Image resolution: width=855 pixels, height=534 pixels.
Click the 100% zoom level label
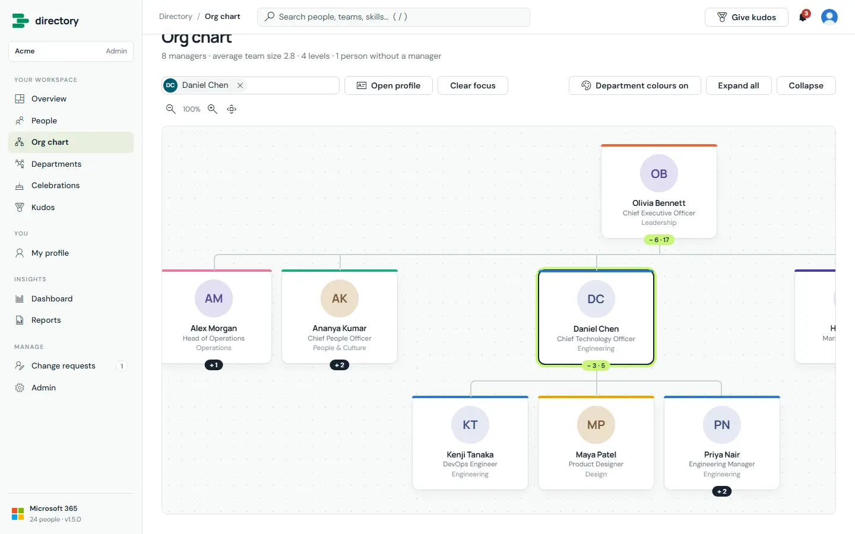191,109
